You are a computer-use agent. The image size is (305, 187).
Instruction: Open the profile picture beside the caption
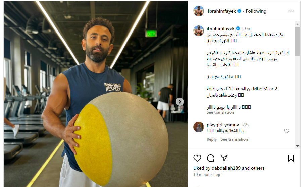tap(198, 31)
